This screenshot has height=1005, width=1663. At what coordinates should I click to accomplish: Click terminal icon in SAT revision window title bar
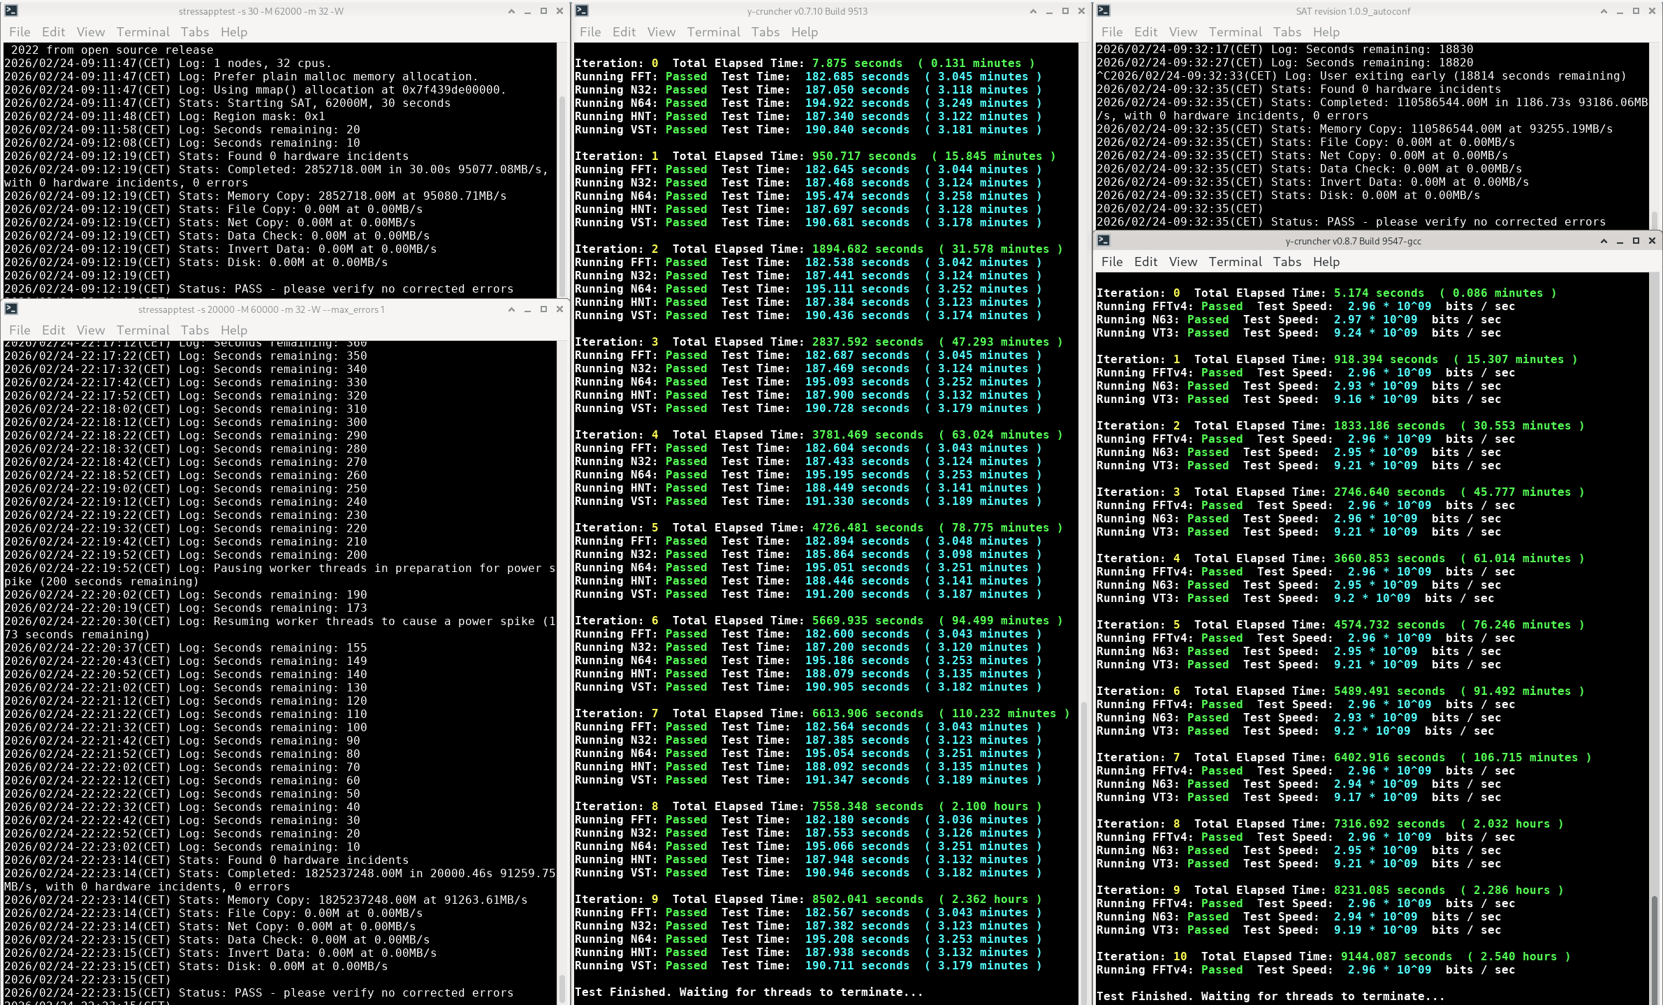click(1104, 11)
